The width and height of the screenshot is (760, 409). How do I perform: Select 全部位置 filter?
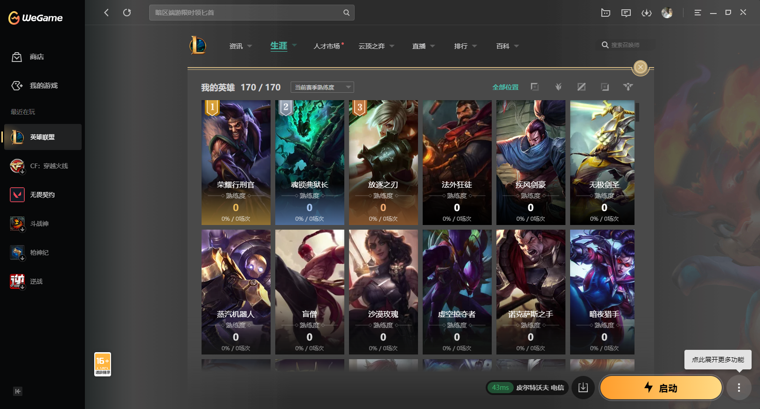pos(505,87)
